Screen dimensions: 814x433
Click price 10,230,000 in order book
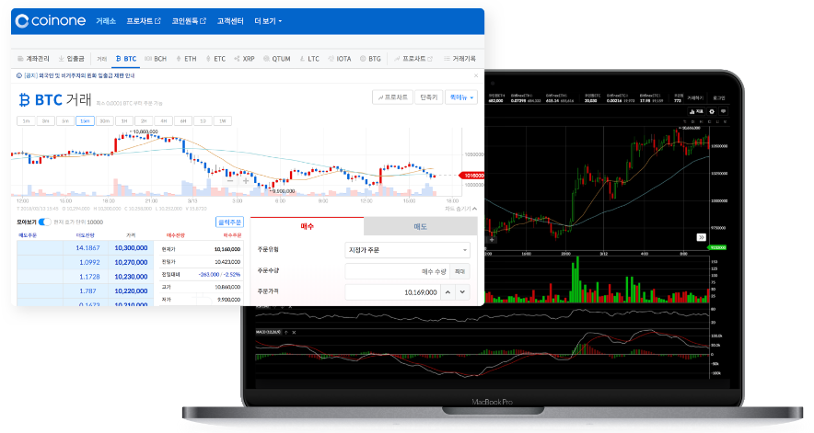(131, 277)
